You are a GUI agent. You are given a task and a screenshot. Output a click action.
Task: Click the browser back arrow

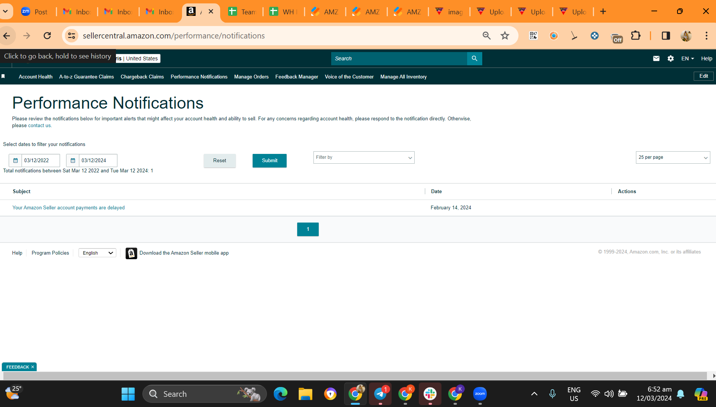click(x=7, y=36)
